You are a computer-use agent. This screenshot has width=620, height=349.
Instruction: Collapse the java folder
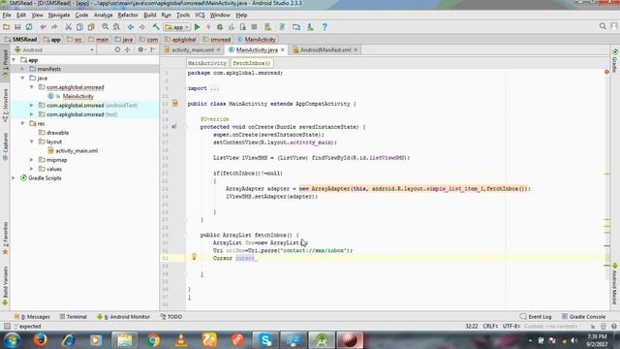click(x=22, y=78)
